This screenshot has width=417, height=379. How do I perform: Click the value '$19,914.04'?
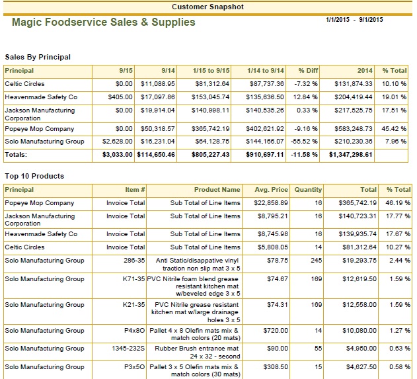[158, 110]
